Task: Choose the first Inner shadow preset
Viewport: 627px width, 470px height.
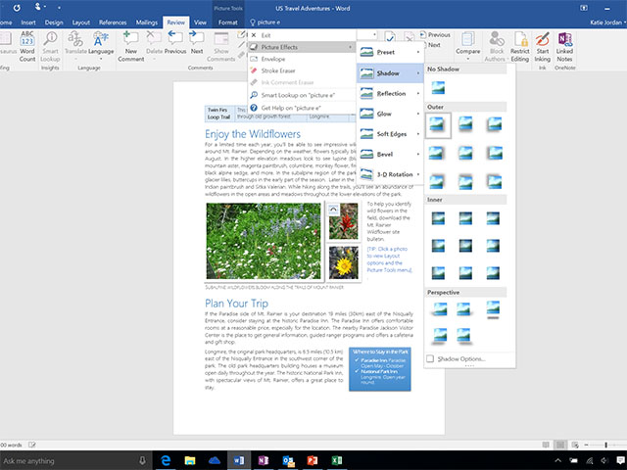Action: [438, 218]
